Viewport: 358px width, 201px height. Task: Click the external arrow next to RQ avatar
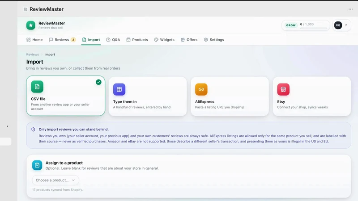click(346, 25)
